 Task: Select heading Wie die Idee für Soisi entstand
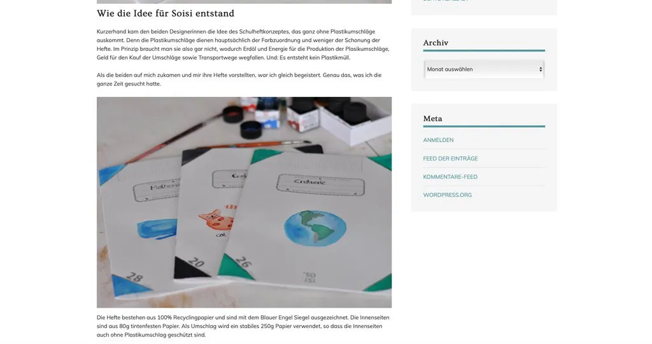(166, 13)
